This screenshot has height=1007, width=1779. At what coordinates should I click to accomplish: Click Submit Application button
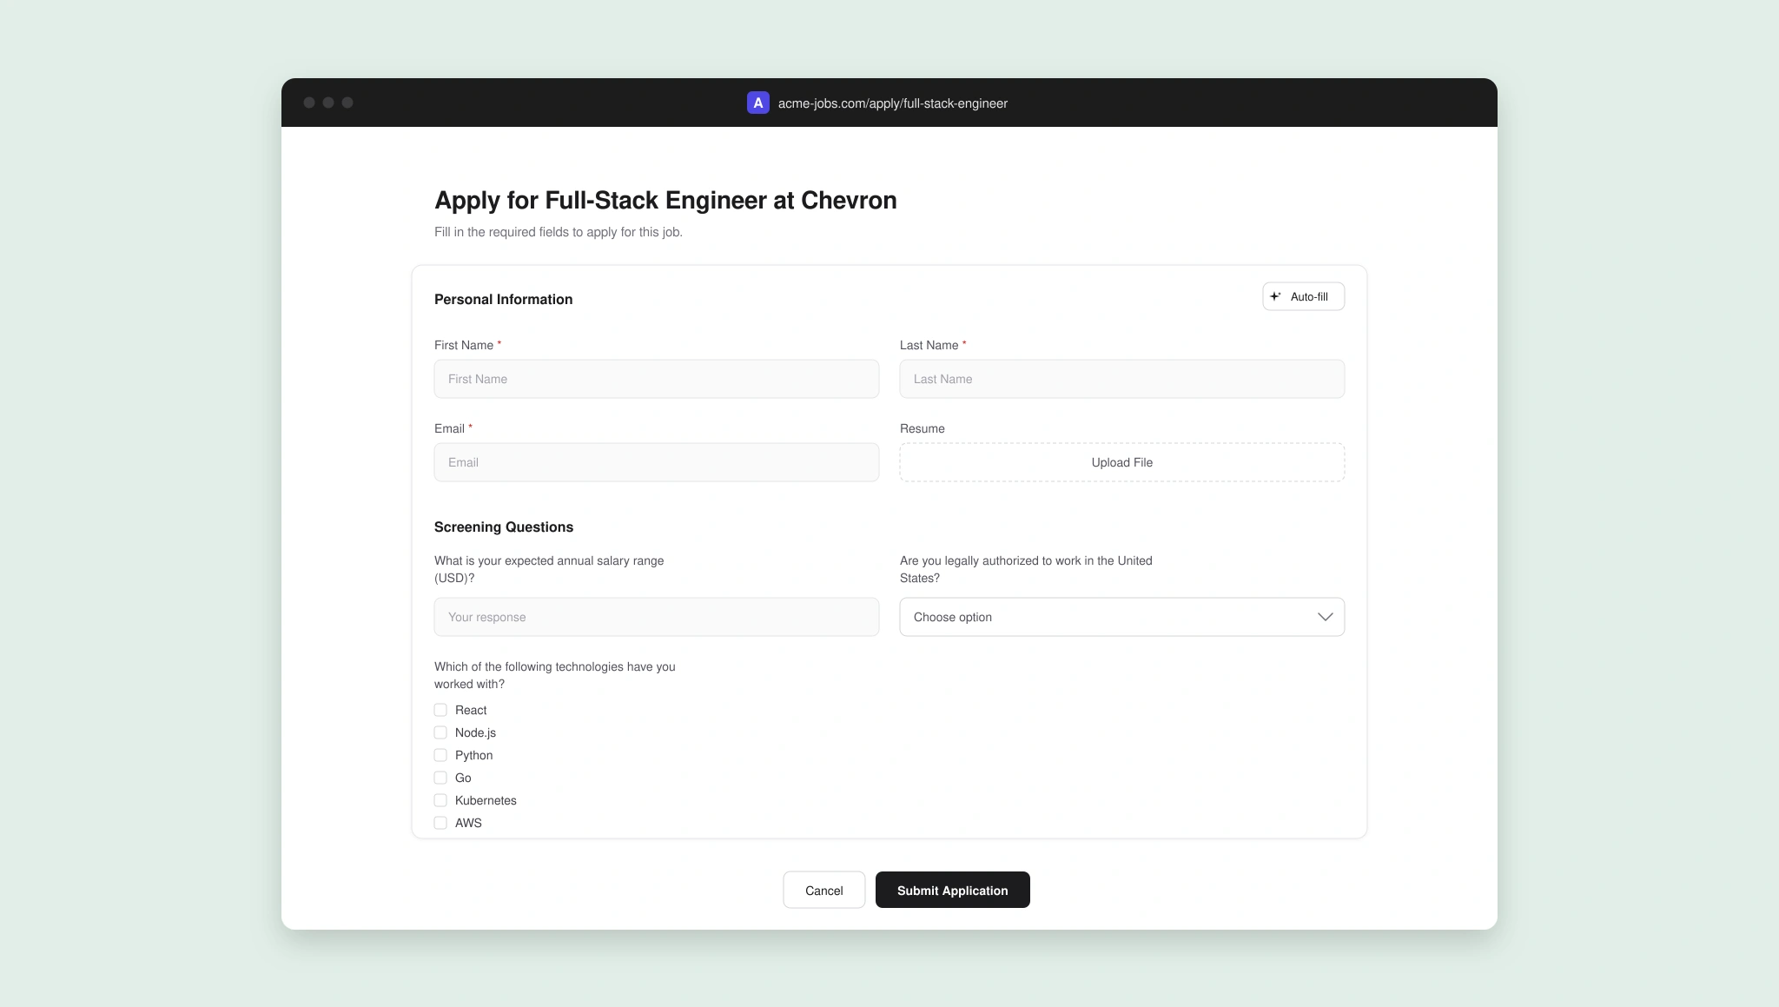pos(952,890)
